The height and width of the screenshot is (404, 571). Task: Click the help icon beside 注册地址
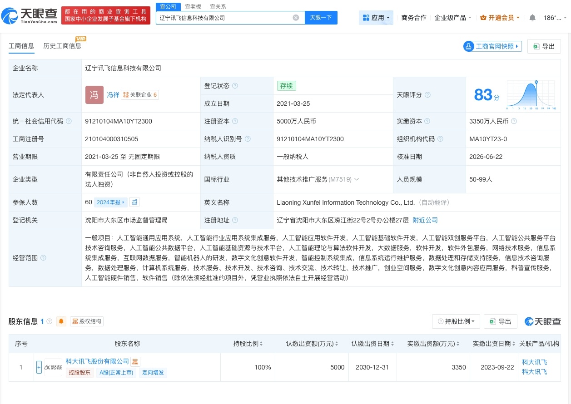[x=235, y=220]
